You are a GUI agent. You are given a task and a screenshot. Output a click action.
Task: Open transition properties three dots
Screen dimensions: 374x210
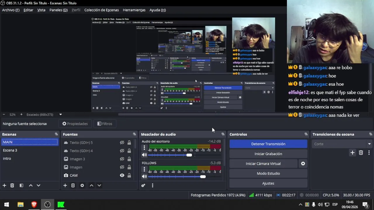(369, 153)
